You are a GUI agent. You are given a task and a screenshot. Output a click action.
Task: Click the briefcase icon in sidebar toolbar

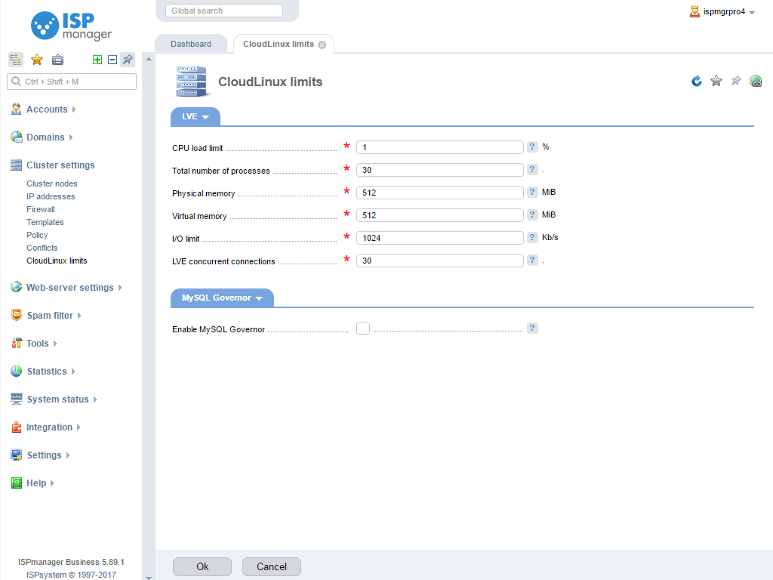pyautogui.click(x=57, y=60)
